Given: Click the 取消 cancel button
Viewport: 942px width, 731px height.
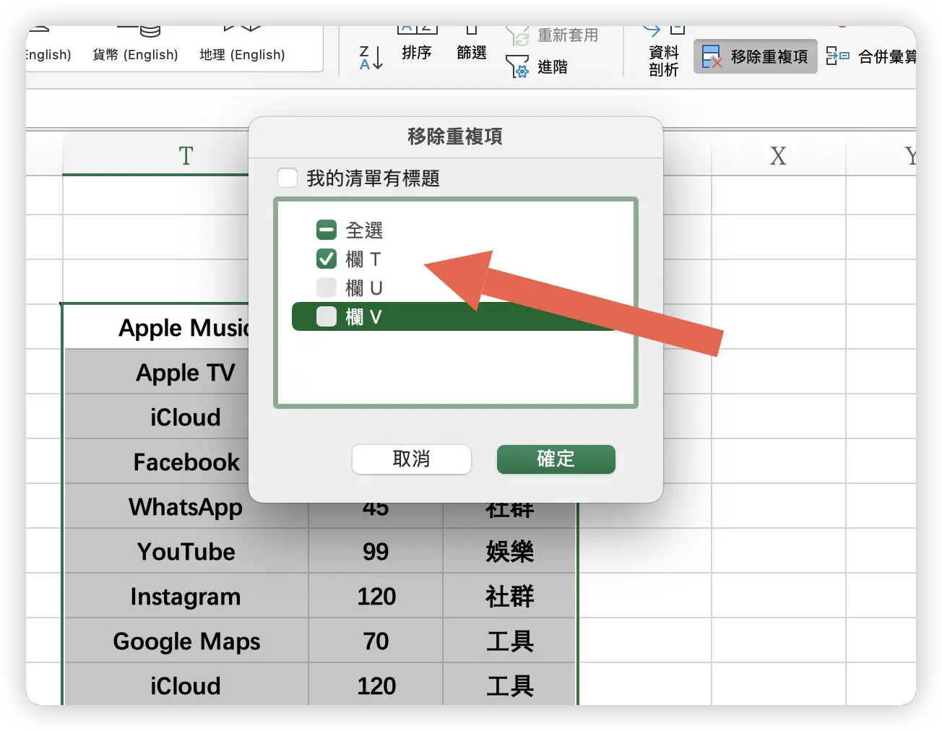Looking at the screenshot, I should click(412, 459).
